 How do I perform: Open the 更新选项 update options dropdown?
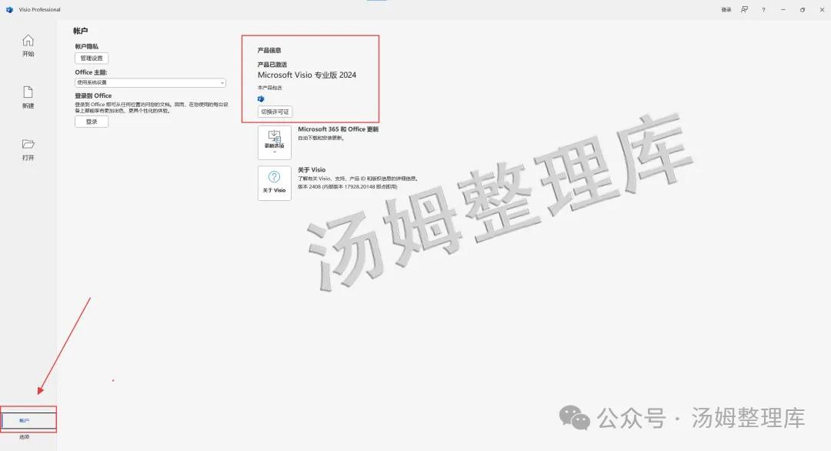pyautogui.click(x=275, y=142)
